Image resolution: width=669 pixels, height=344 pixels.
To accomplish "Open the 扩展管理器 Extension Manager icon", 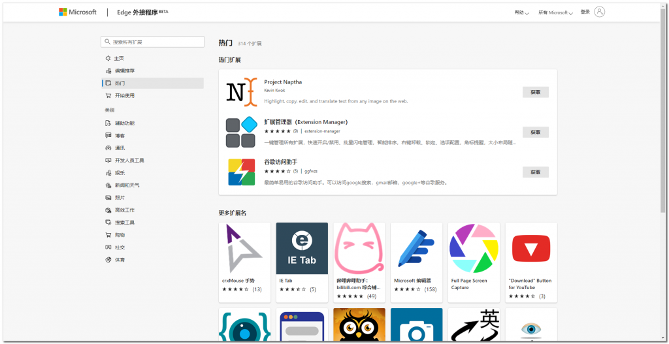I will click(241, 133).
